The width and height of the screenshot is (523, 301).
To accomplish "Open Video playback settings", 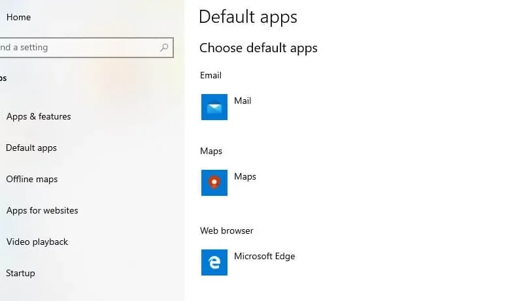I will (x=37, y=242).
